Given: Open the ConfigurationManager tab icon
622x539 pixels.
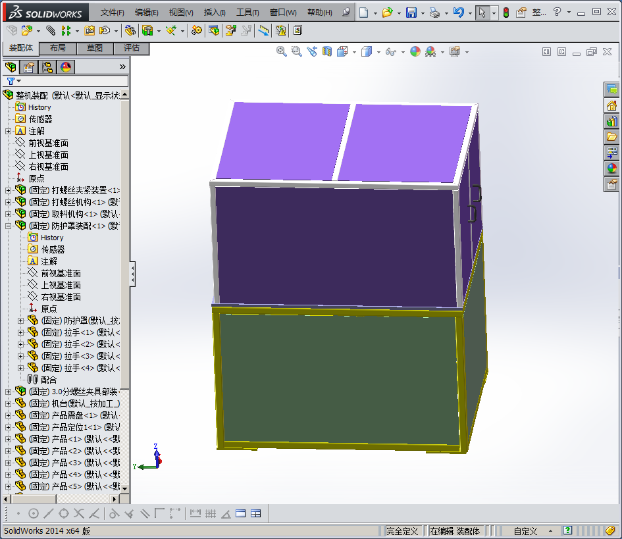Looking at the screenshot, I should pos(47,67).
